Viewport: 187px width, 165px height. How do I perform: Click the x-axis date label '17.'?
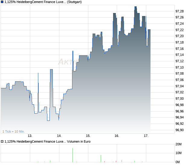(x=146, y=136)
